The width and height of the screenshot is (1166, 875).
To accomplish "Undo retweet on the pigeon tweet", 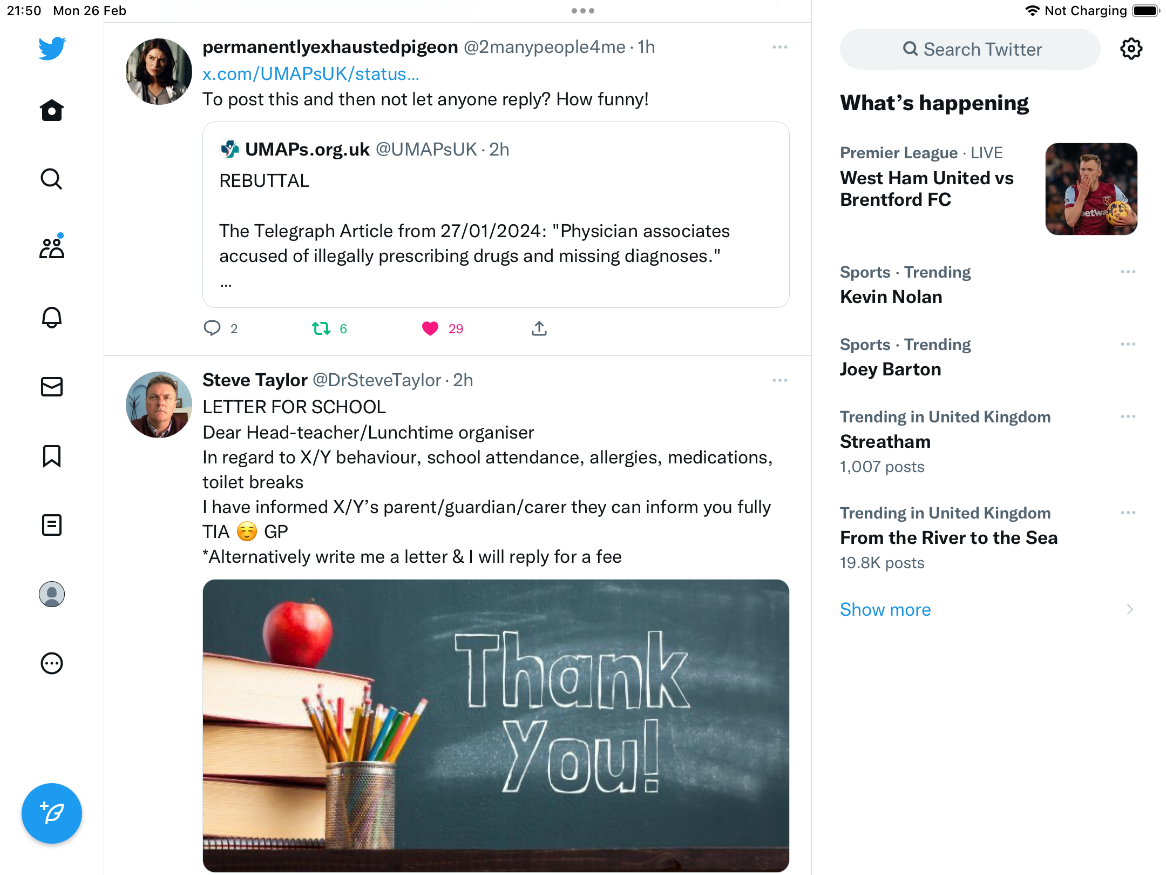I will tap(321, 328).
